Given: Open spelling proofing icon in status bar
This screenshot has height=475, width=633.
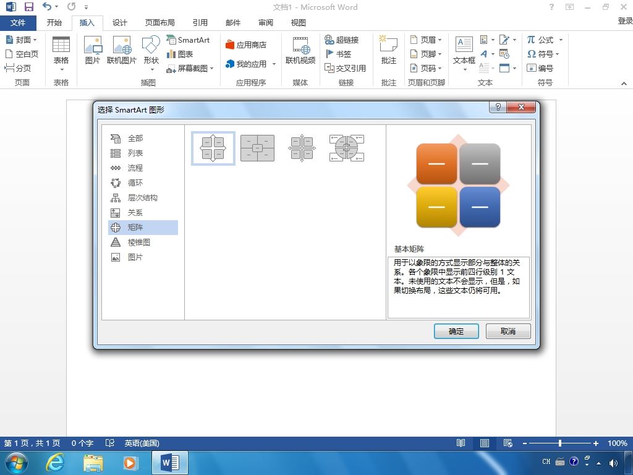Looking at the screenshot, I should (x=110, y=443).
